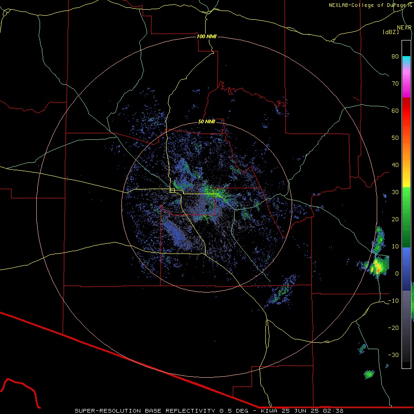The height and width of the screenshot is (414, 414).
Task: Click the black radar site dot at center
Action: tap(207, 207)
